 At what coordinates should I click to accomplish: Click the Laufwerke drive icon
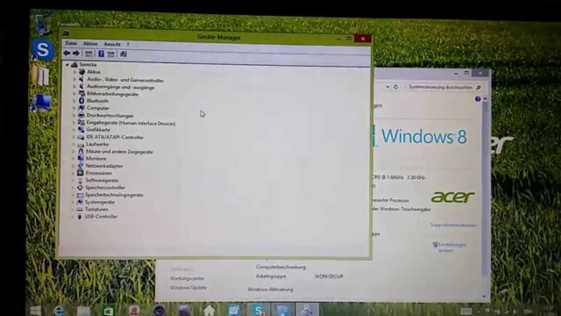(x=81, y=144)
